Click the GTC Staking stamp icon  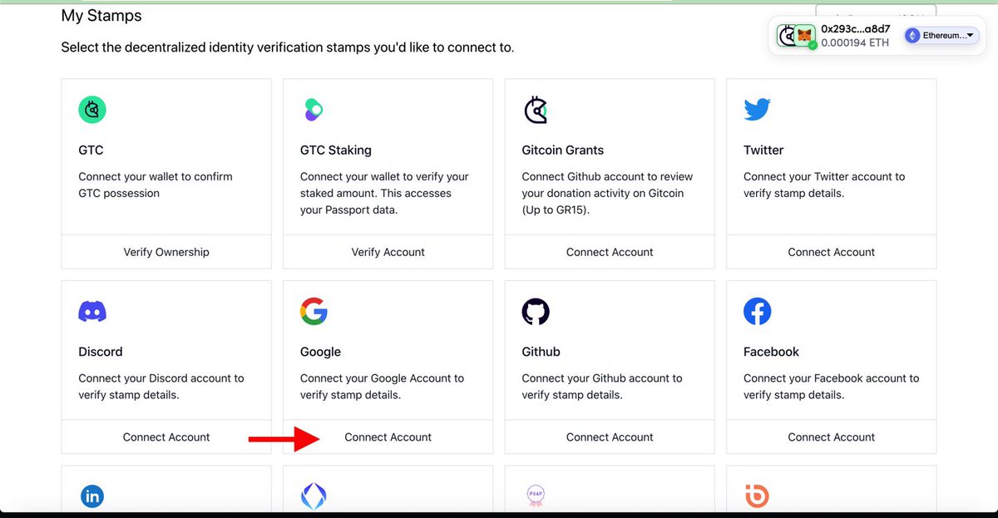coord(312,110)
